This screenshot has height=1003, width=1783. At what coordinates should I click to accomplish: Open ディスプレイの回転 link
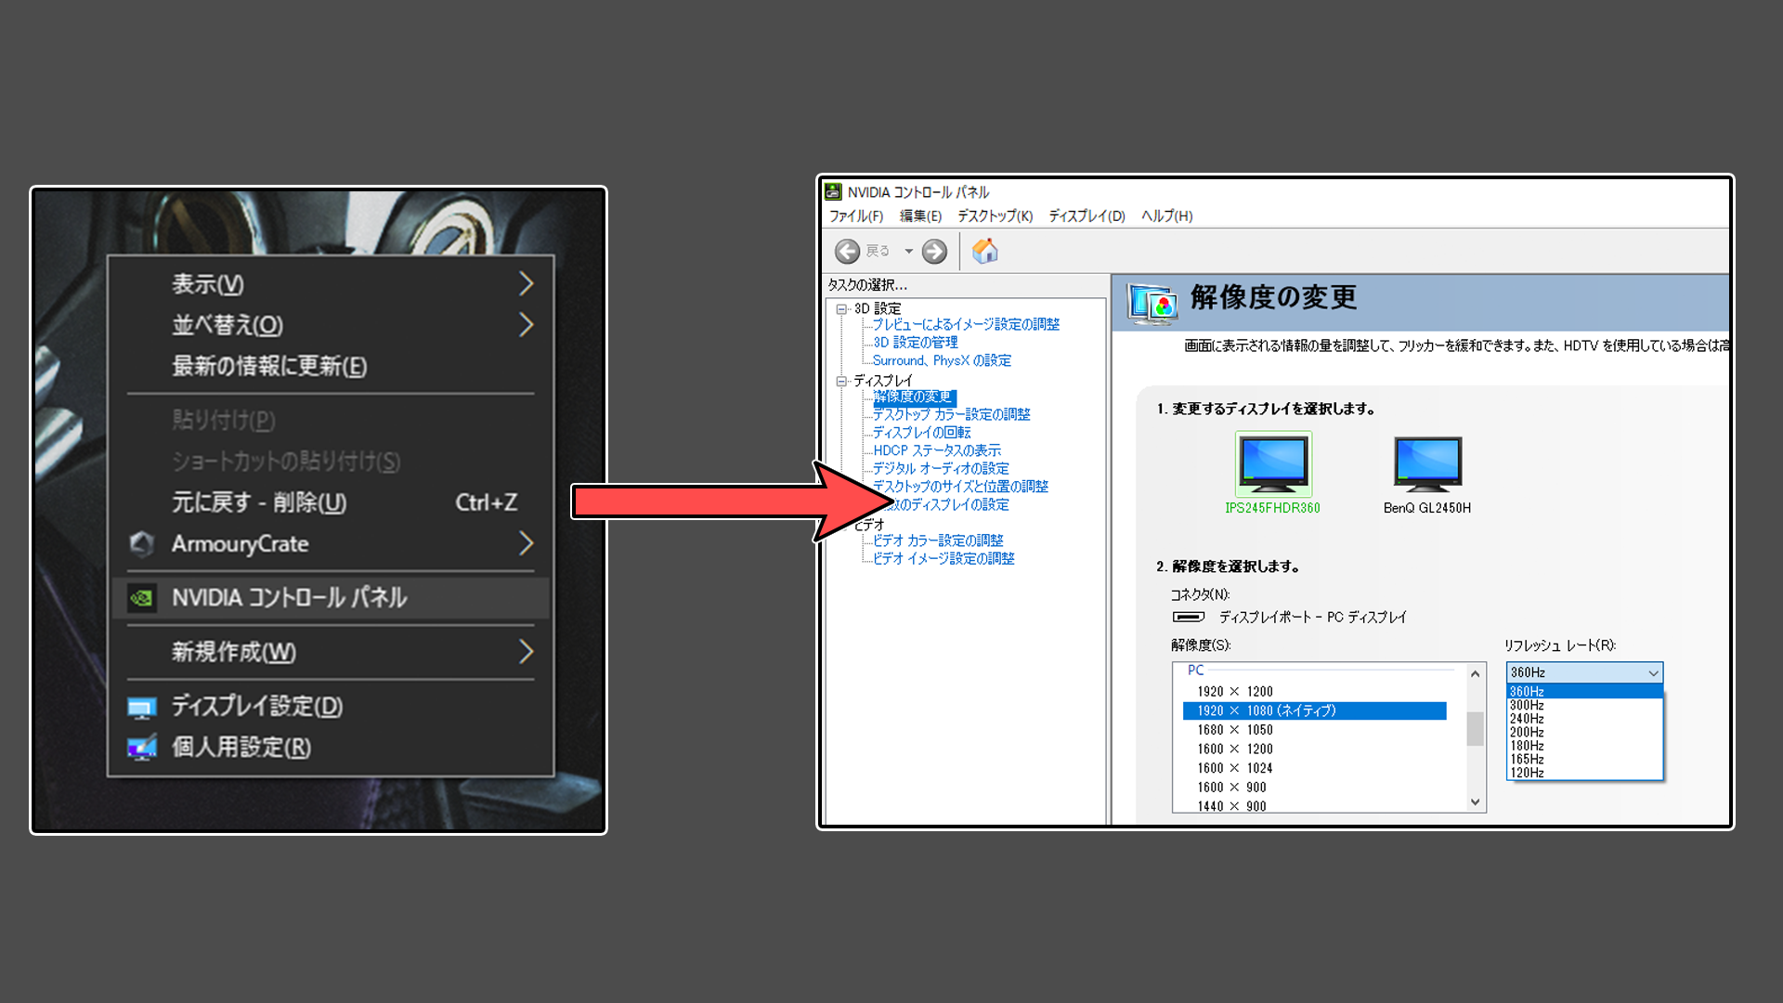(921, 432)
